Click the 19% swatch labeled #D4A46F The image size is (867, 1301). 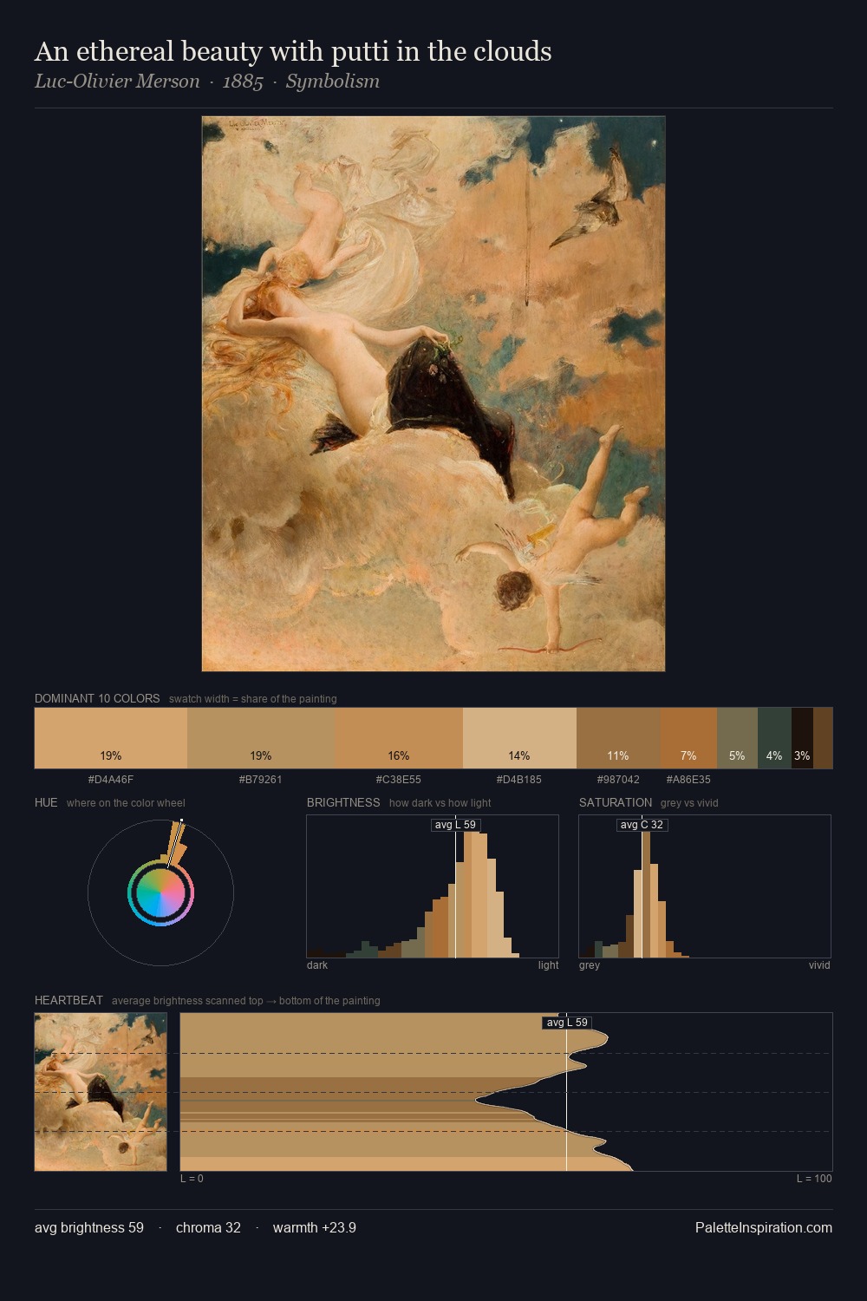[111, 738]
